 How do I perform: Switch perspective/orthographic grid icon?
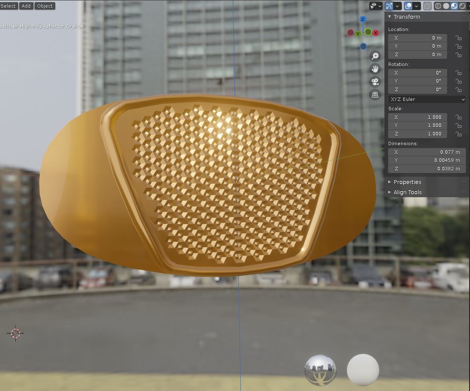[375, 95]
